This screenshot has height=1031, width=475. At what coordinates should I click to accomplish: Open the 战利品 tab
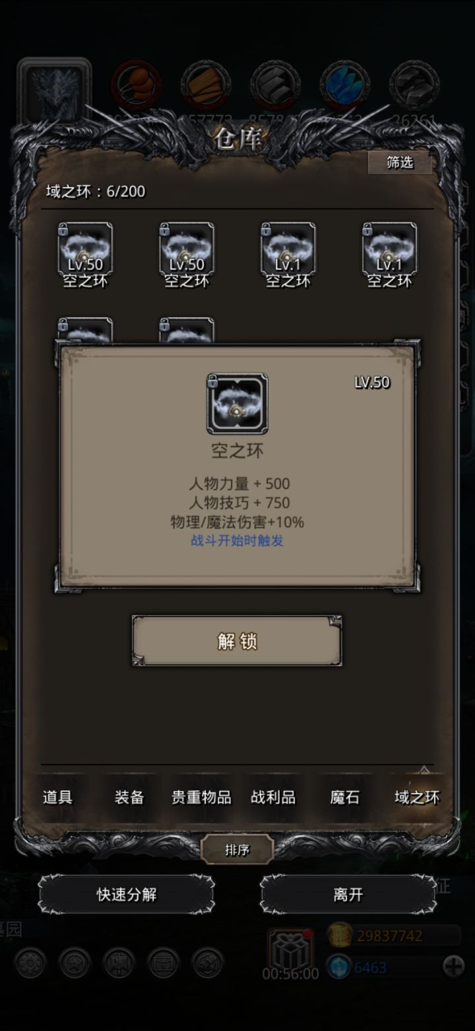(x=273, y=797)
